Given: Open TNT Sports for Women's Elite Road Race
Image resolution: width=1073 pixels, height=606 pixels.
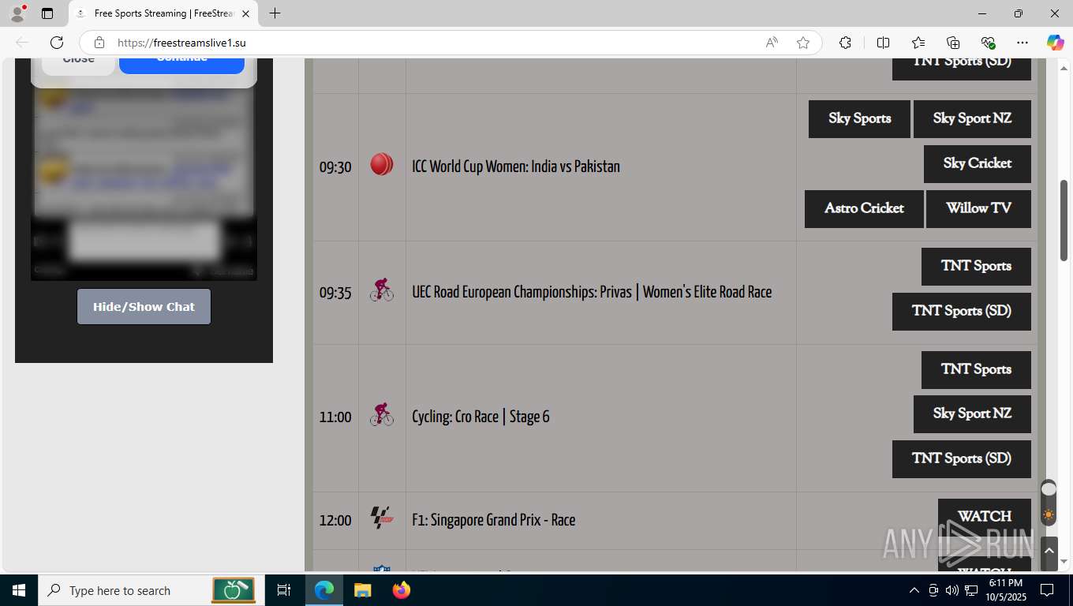Looking at the screenshot, I should (976, 266).
